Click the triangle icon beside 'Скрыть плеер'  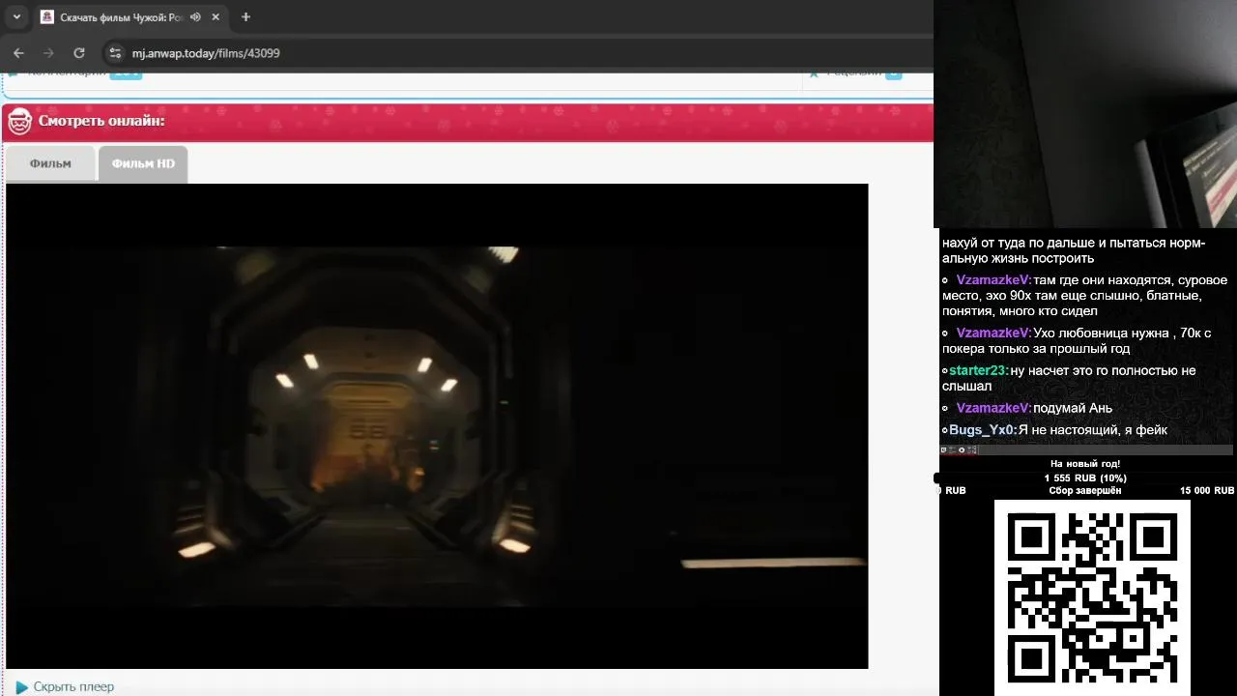pos(21,687)
